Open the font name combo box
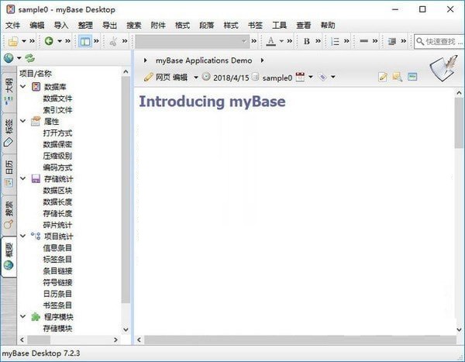Viewport: 465px width, 362px height. point(191,41)
